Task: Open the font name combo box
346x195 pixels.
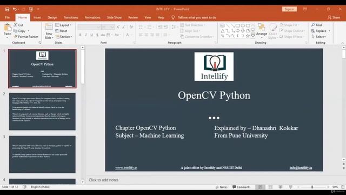Action: pyautogui.click(x=89, y=27)
